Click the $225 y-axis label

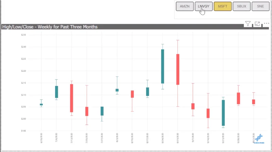23,59
